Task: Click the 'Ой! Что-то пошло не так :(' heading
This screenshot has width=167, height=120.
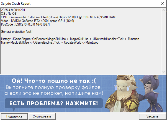Action: [54, 81]
